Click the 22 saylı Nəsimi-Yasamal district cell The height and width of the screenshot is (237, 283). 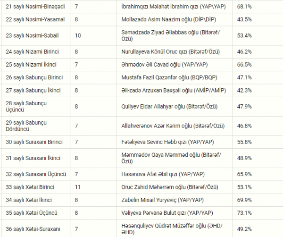click(35, 19)
